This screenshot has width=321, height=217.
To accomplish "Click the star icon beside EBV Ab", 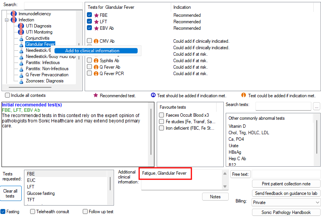I will click(96, 29).
